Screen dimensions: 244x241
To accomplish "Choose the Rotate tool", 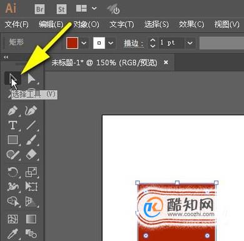I will (13, 172).
